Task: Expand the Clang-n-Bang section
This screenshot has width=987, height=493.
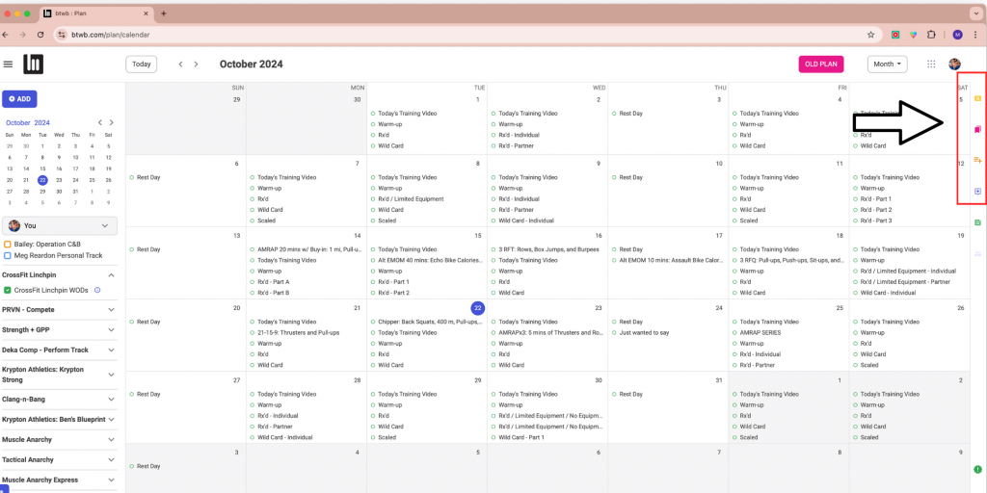Action: [112, 400]
